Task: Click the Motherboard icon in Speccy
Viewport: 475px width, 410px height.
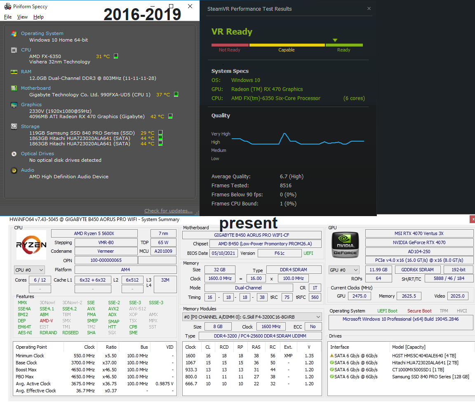Action: point(14,88)
